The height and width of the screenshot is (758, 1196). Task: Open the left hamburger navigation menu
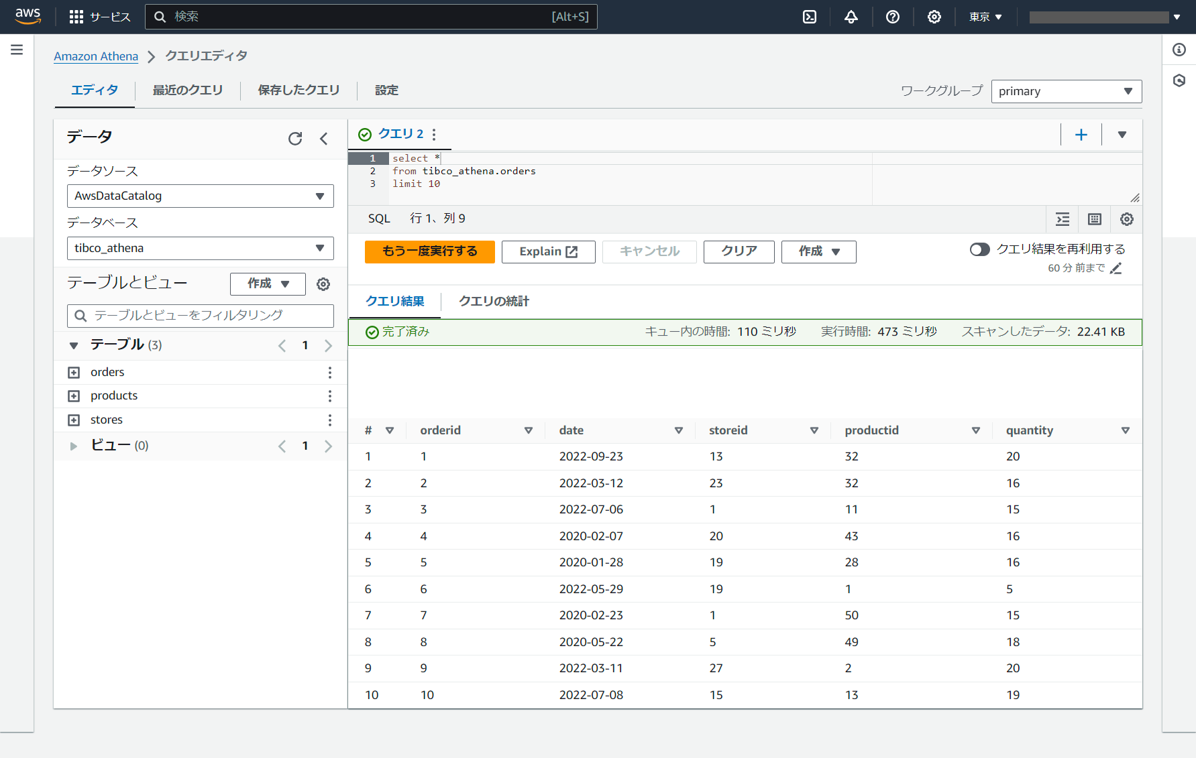click(17, 50)
